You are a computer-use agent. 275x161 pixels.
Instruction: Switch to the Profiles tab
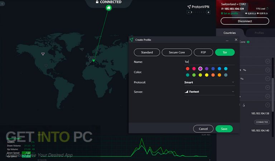259,33
